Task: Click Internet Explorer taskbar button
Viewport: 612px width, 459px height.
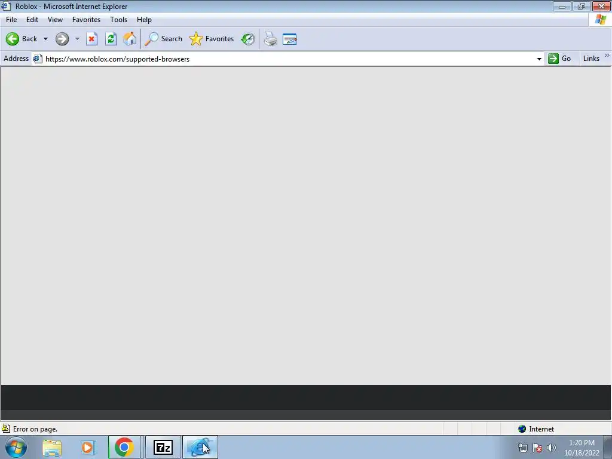Action: click(200, 447)
